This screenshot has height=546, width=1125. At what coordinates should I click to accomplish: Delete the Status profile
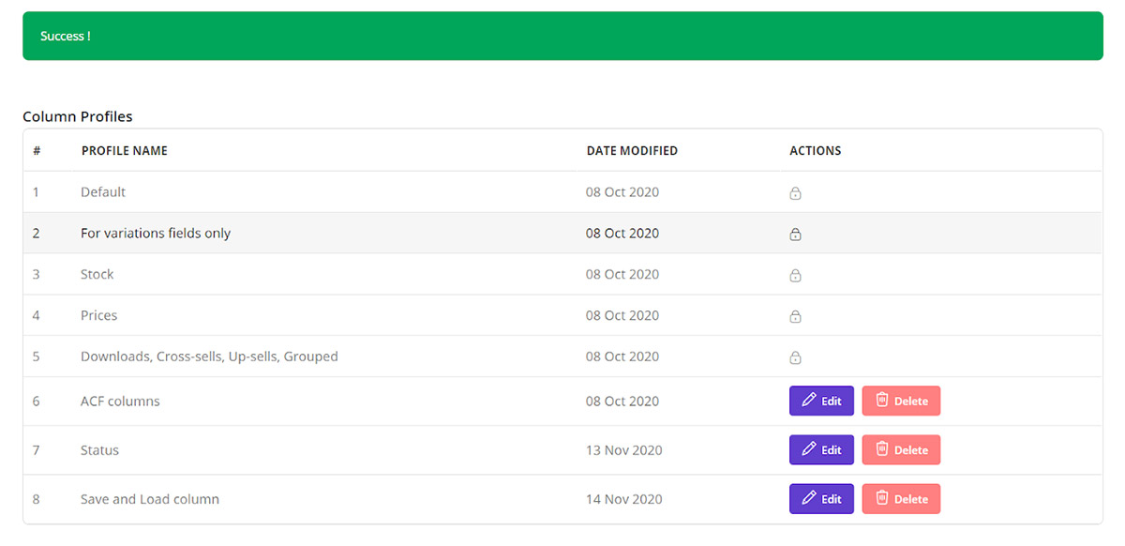(x=901, y=449)
